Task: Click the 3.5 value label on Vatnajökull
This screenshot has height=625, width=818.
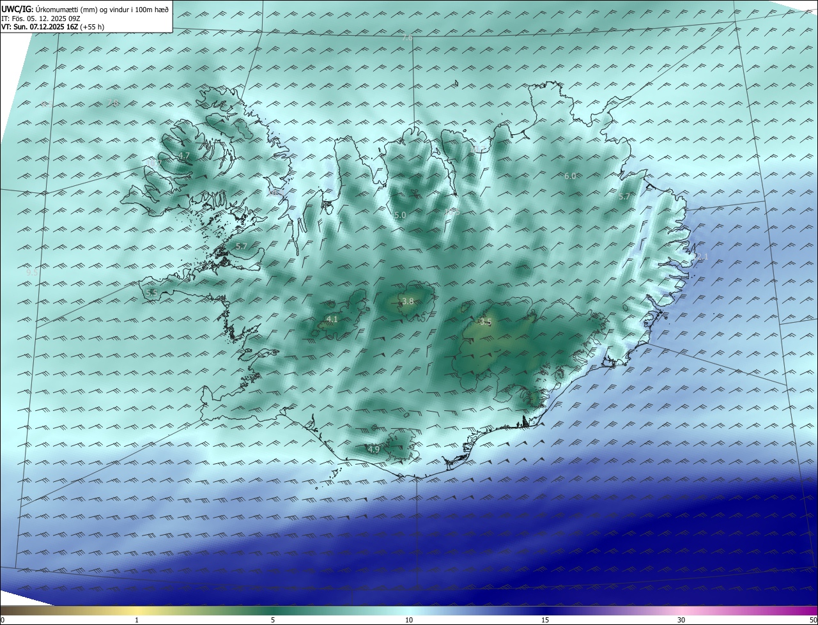Action: click(486, 322)
